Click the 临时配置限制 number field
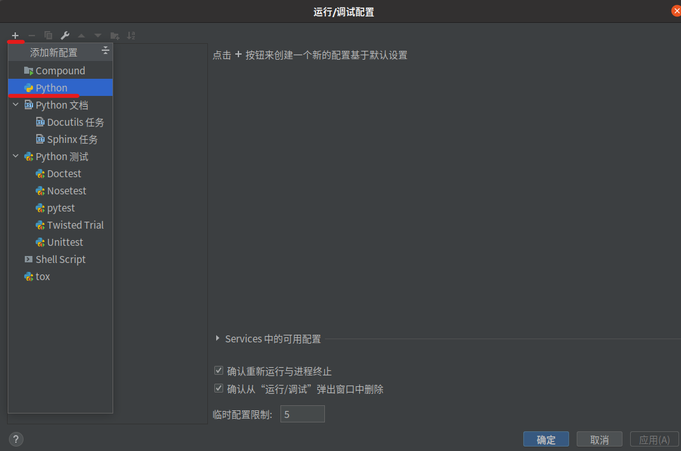 (302, 414)
